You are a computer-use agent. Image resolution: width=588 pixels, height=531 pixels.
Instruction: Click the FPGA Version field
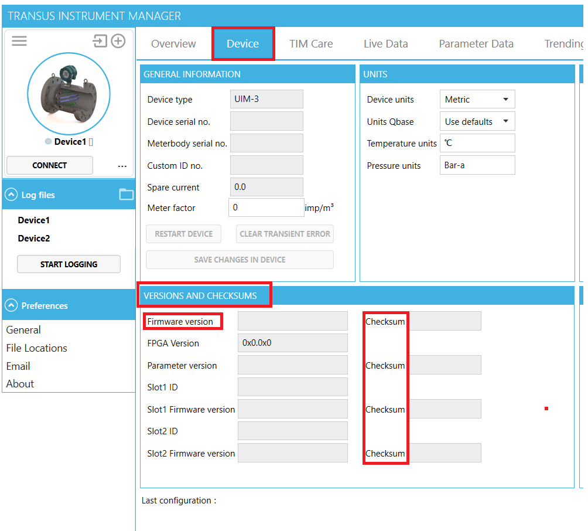pyautogui.click(x=292, y=343)
